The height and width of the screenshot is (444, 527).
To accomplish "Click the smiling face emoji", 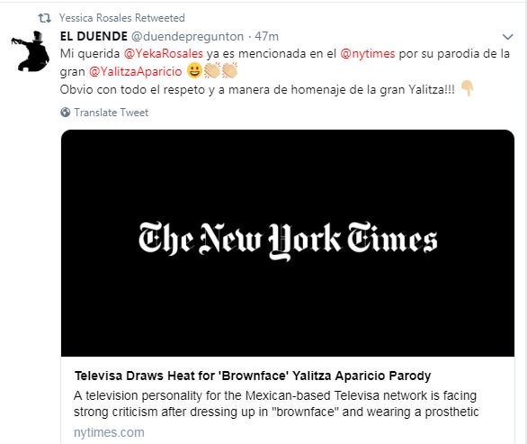I will pos(194,71).
